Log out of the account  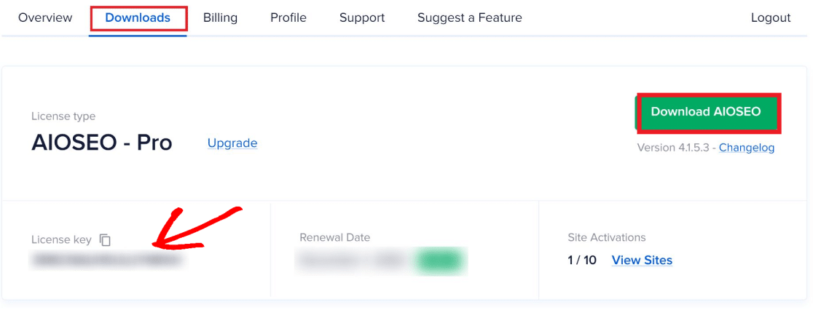[770, 17]
